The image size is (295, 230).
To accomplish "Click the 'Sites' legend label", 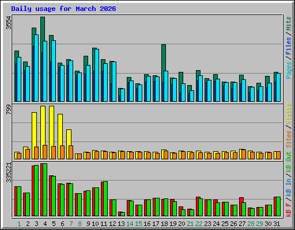I will coord(289,139).
